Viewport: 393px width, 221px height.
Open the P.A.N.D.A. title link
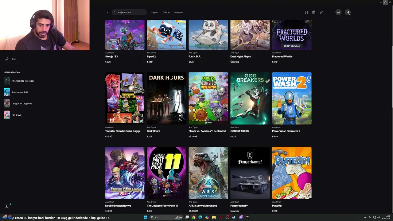[x=195, y=56]
